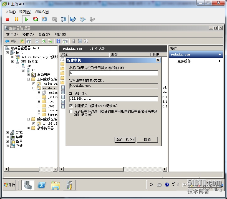Expand the 条件转发器 node

pyautogui.click(x=28, y=128)
